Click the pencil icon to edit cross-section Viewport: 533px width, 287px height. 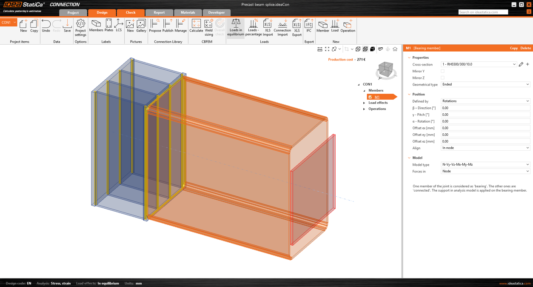521,64
